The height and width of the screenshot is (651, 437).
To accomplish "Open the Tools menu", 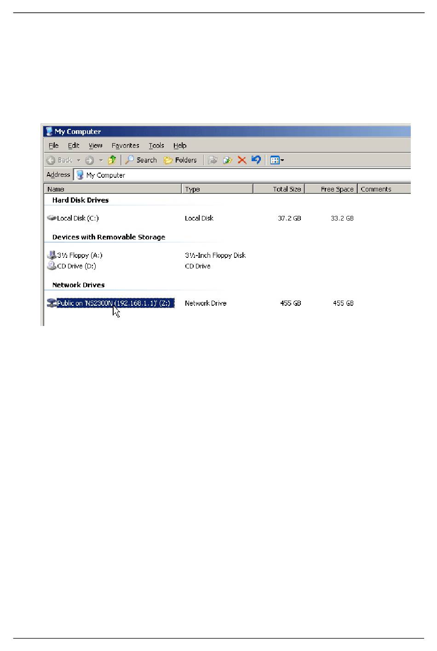I will pyautogui.click(x=156, y=145).
